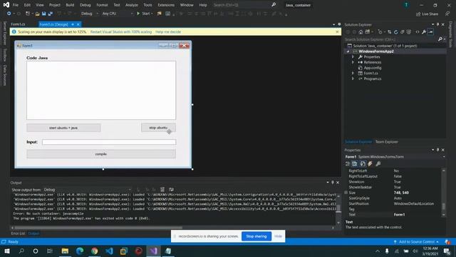Screen dimensions: 456x257
Task: Click Restart Visual Studio with 100% scaling link
Action: click(x=121, y=31)
